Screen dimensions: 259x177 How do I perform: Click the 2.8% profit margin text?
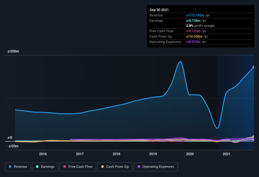click(200, 26)
